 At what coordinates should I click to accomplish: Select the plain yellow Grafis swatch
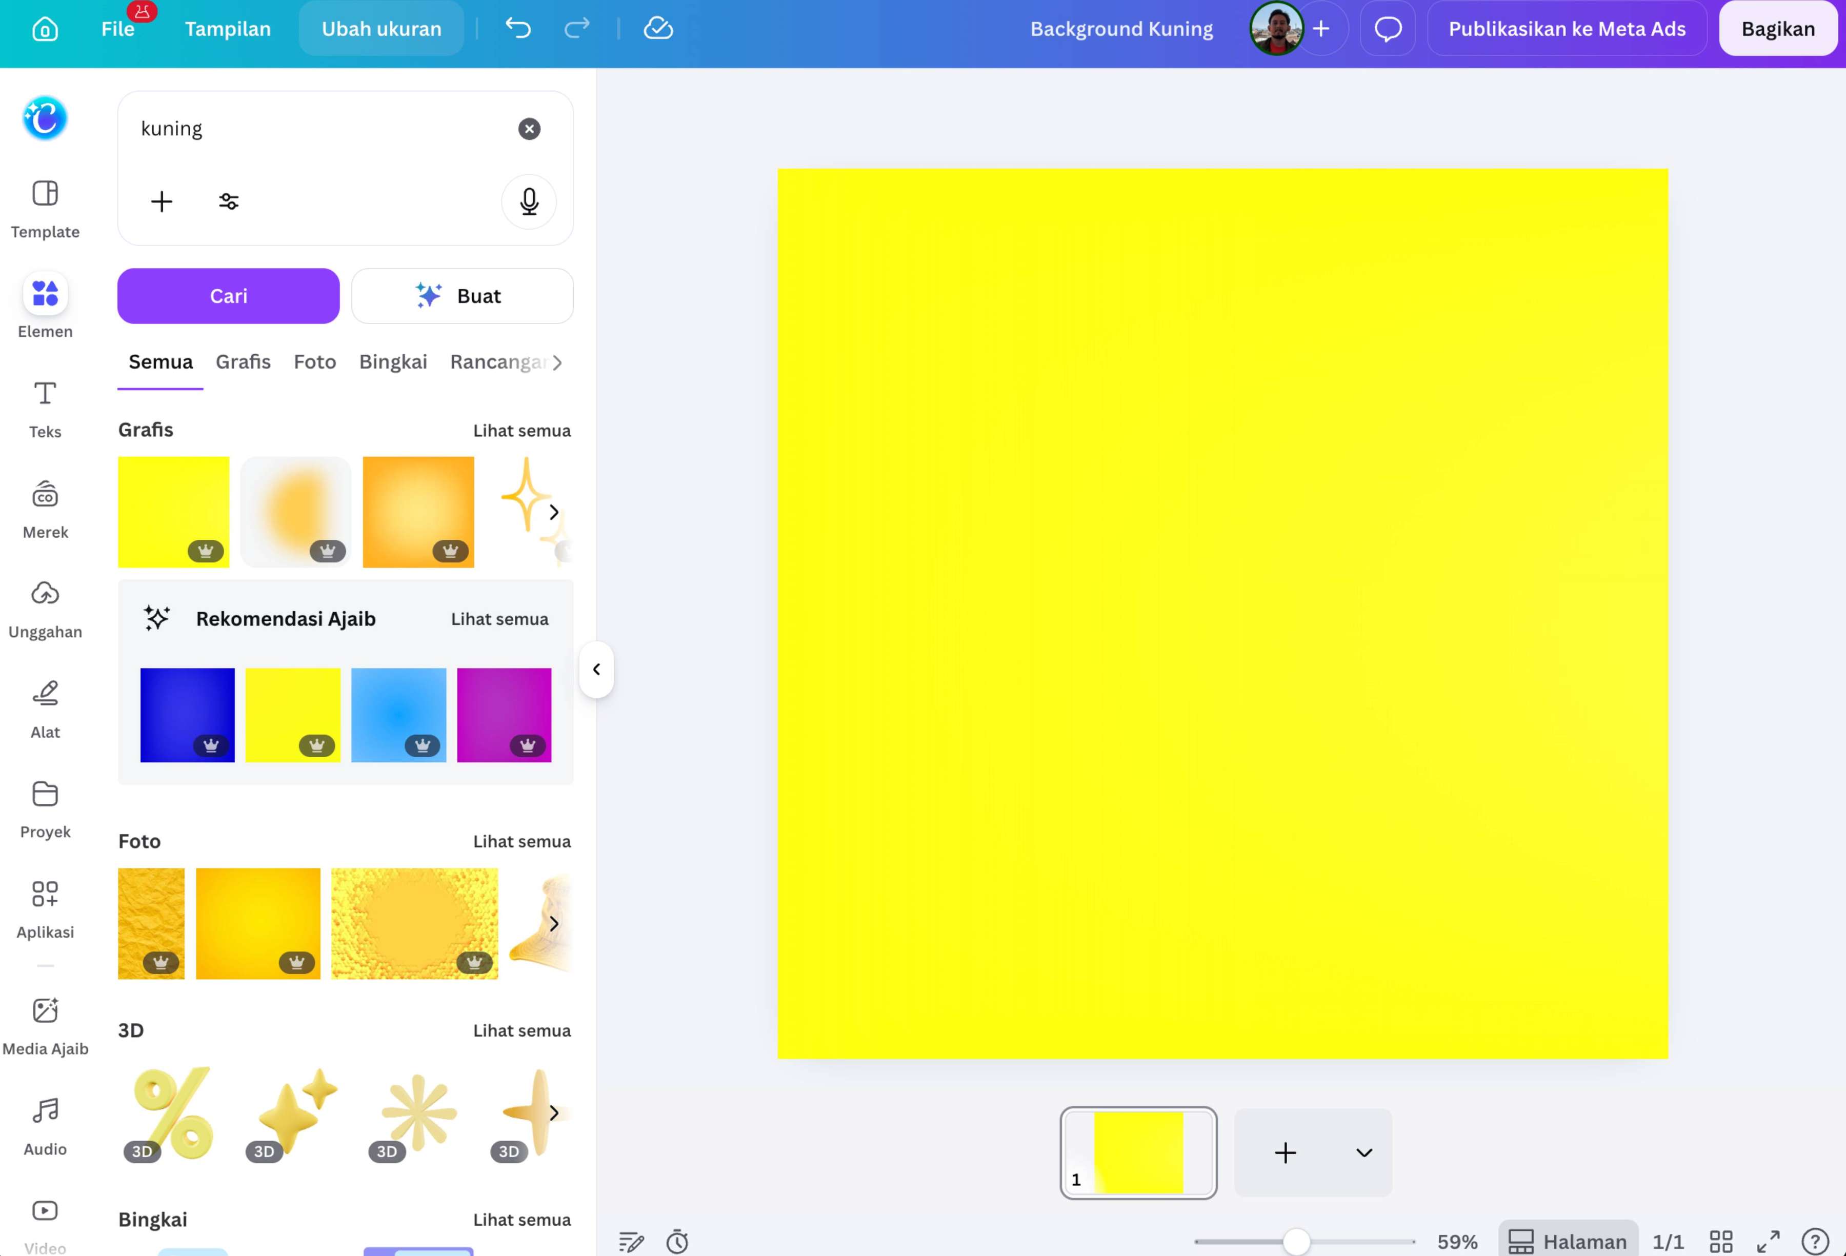click(174, 512)
